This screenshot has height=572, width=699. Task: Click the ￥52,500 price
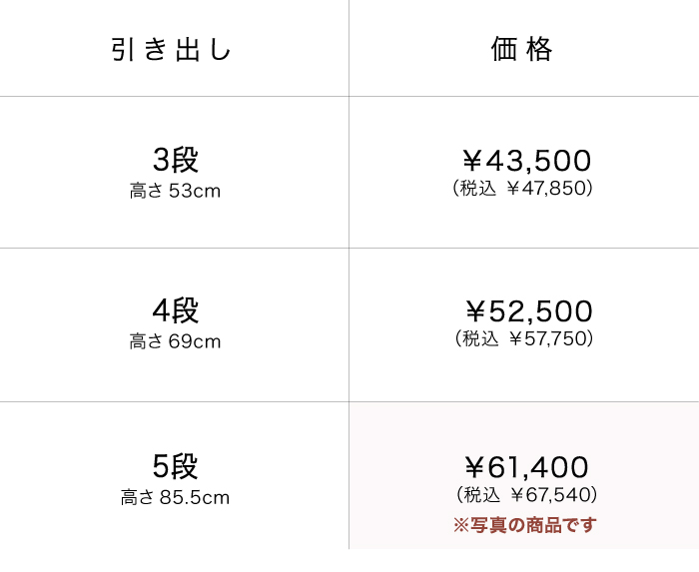coord(528,311)
